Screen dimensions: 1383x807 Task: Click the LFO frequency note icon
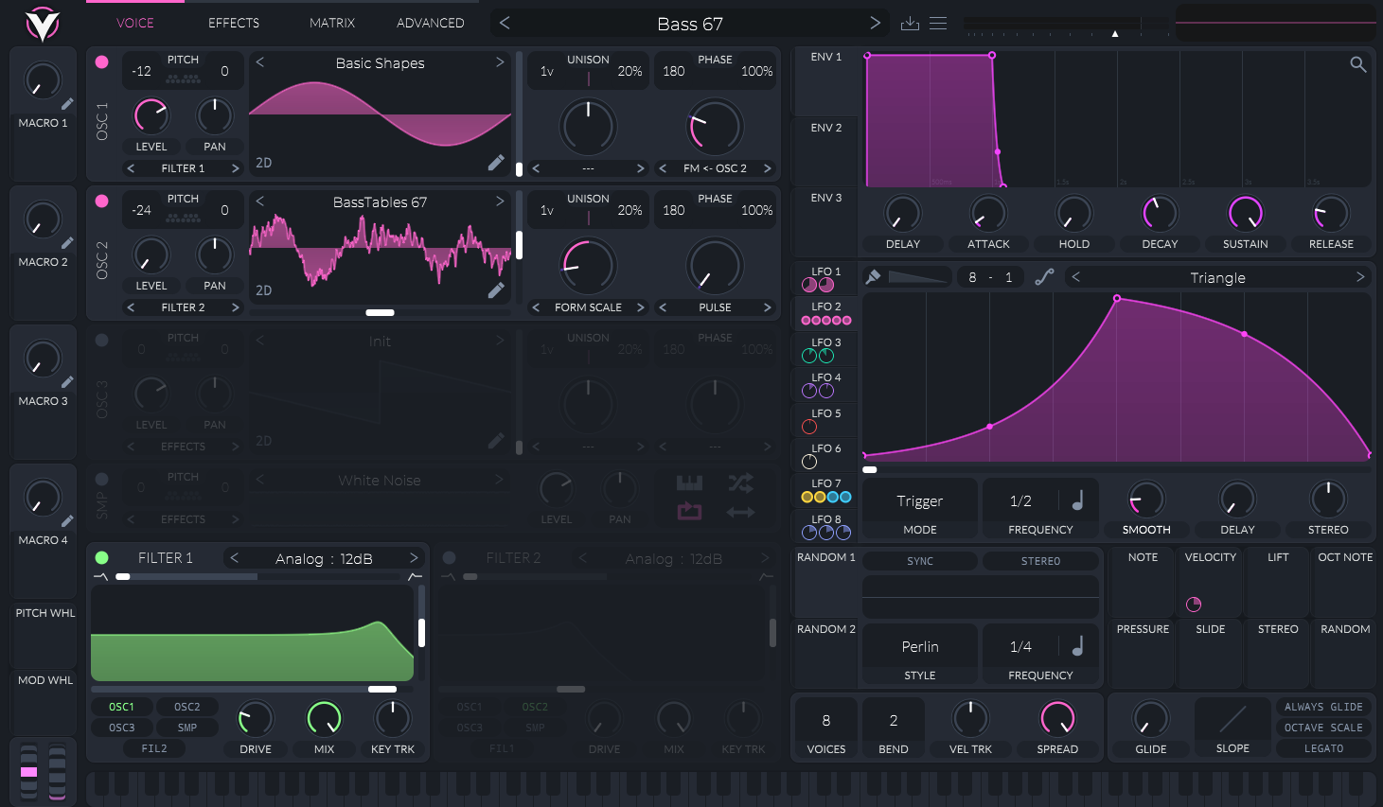pyautogui.click(x=1077, y=500)
